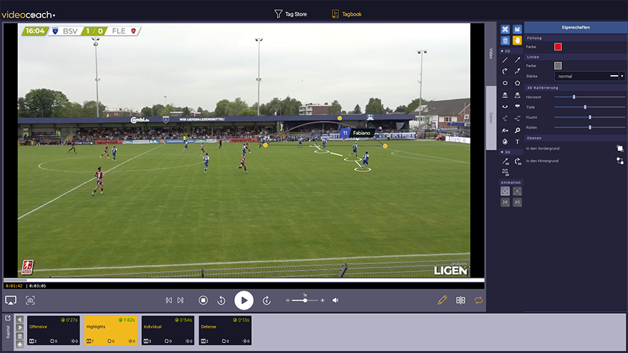Click the AirPlay screen-cast icon
This screenshot has height=353, width=628.
[11, 300]
